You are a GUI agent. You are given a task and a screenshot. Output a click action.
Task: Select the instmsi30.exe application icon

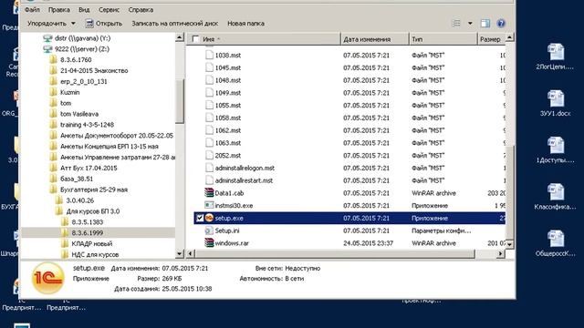[209, 205]
